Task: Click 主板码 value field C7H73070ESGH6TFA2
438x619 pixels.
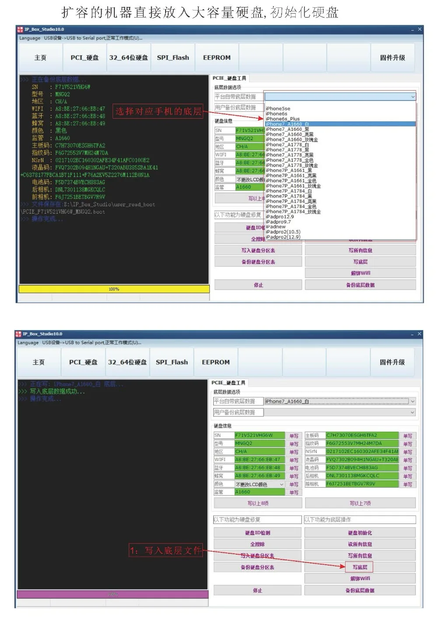Action: click(x=362, y=436)
